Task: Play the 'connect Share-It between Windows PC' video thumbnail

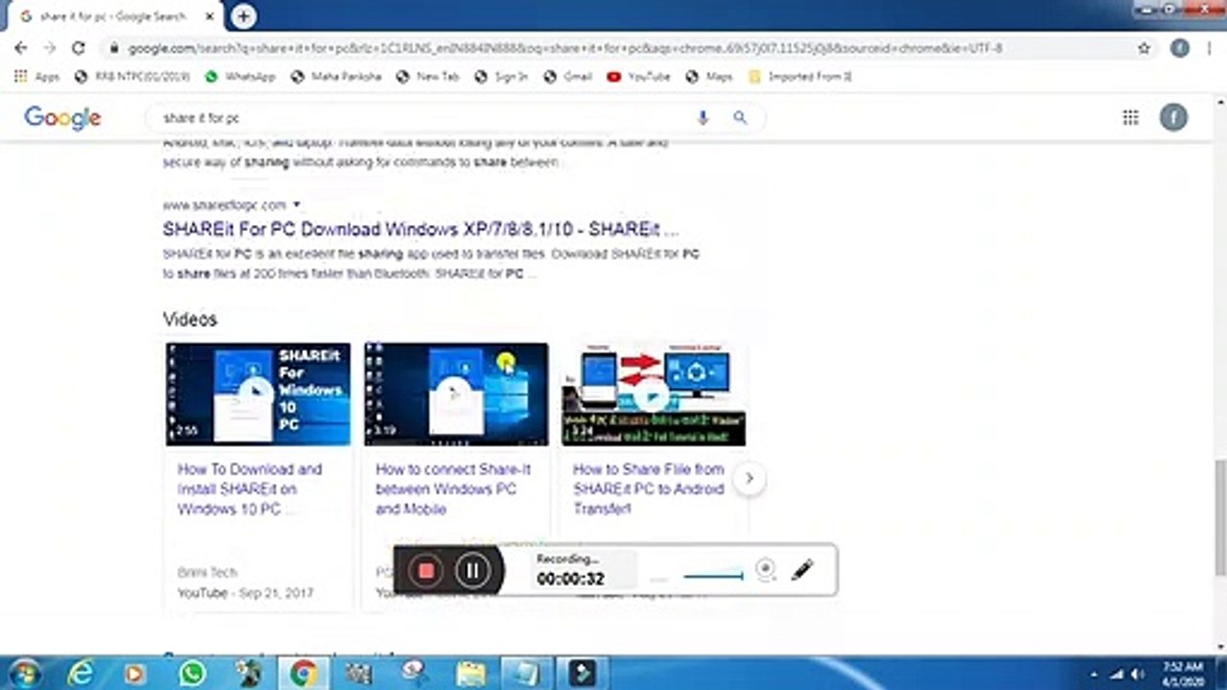Action: [x=456, y=394]
